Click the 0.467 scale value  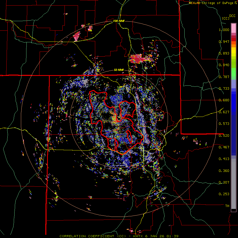pos(224,147)
